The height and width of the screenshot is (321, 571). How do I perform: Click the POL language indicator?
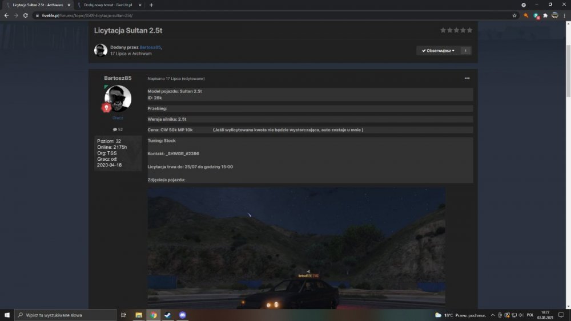click(530, 315)
